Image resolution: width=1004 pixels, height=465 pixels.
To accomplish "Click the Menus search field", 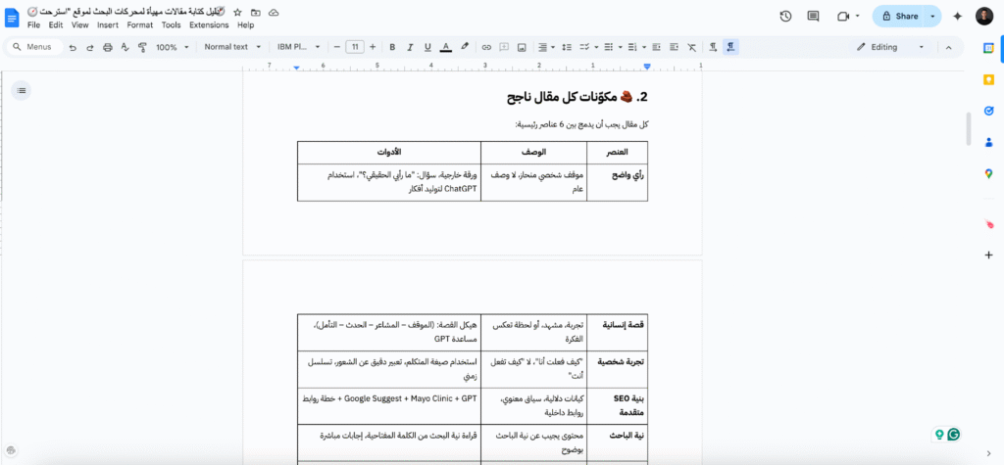I will [x=37, y=47].
